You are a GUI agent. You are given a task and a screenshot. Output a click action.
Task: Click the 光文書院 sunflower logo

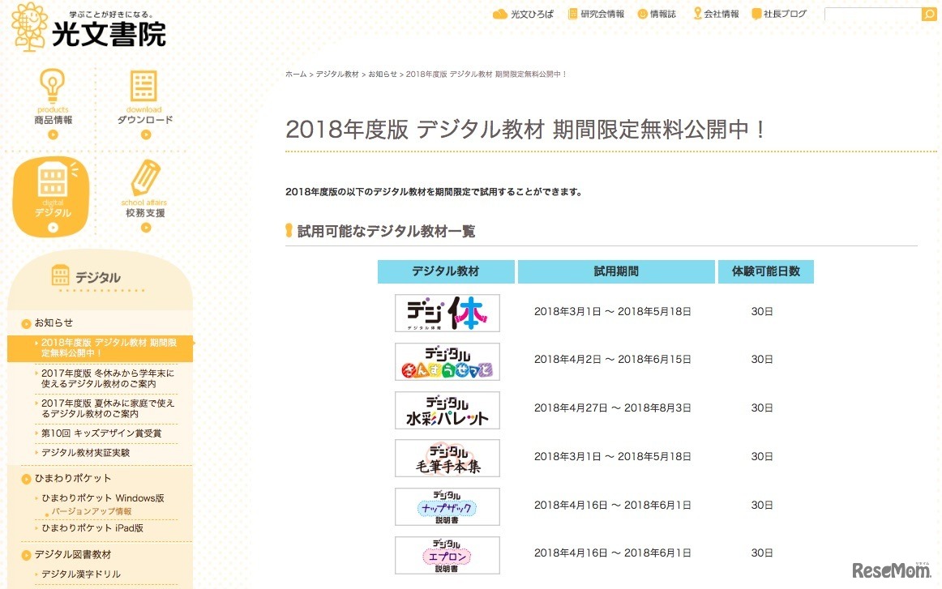89,28
